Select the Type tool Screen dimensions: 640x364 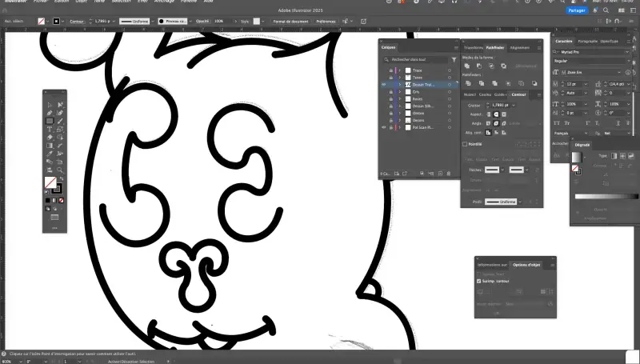(49, 129)
